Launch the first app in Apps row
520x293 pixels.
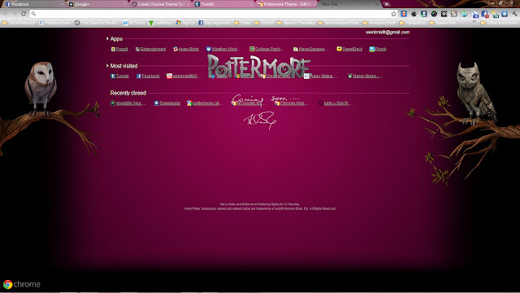(x=119, y=49)
